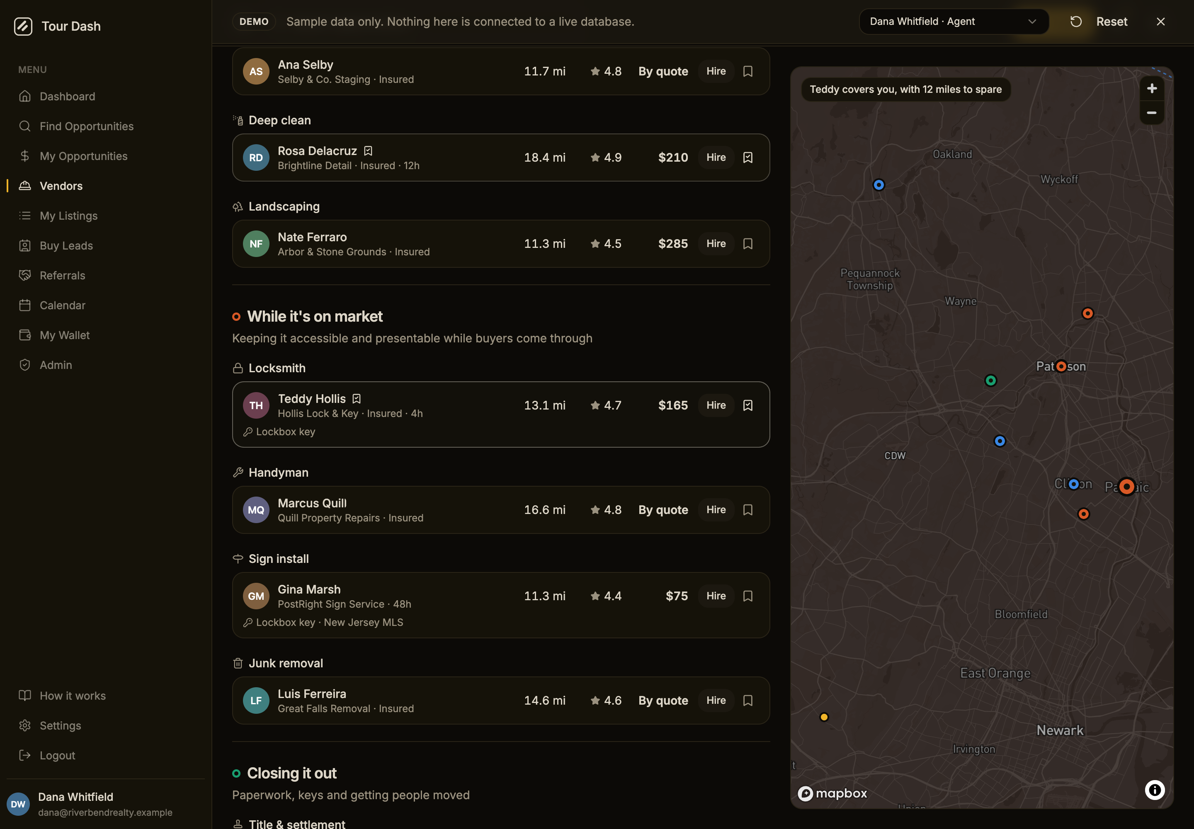This screenshot has width=1194, height=829.
Task: Open My Listings page
Action: pyautogui.click(x=106, y=216)
